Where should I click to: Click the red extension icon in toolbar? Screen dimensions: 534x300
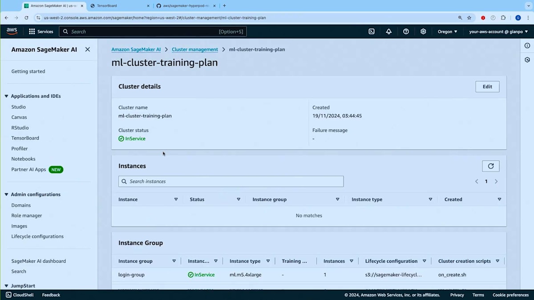tap(483, 18)
